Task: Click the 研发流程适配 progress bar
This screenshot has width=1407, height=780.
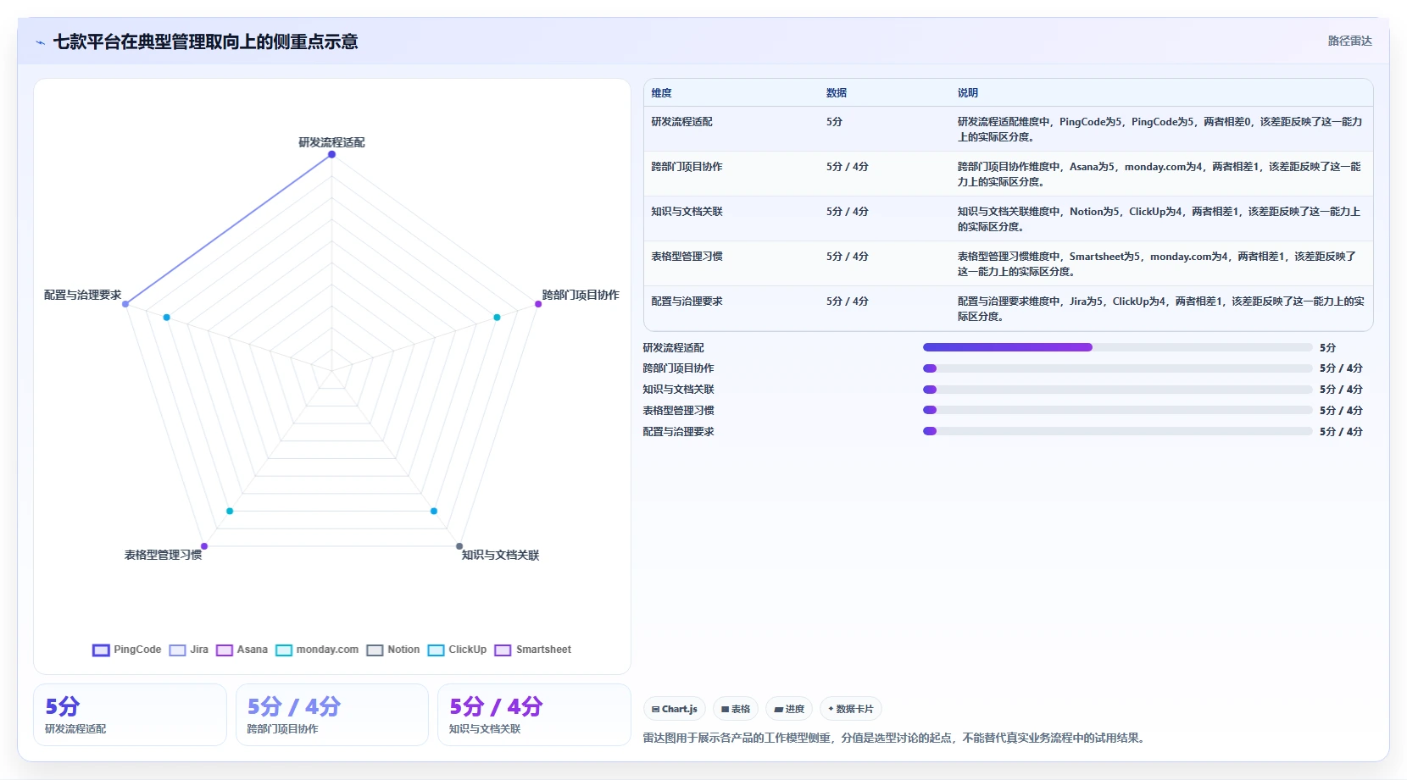Action: (x=1117, y=347)
